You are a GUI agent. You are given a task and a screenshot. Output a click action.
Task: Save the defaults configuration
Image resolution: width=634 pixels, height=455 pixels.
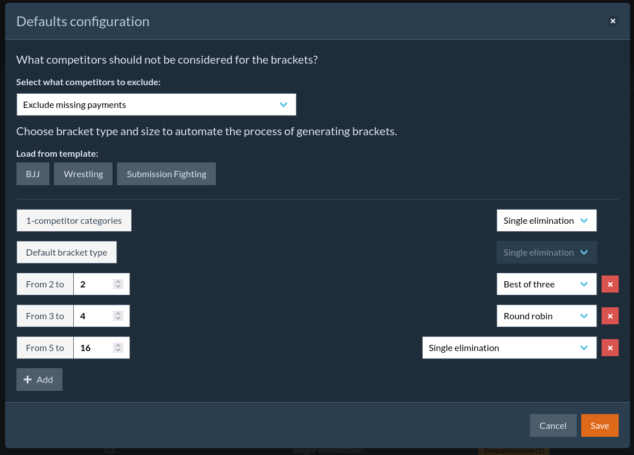[x=599, y=425]
